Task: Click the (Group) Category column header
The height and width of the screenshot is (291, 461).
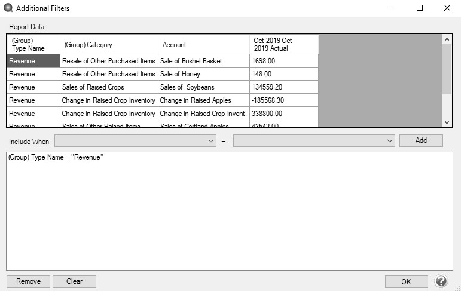Action: 109,44
